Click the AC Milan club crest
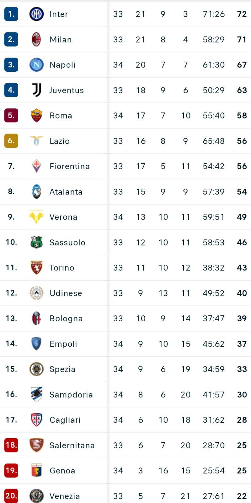251x503 pixels. click(36, 40)
